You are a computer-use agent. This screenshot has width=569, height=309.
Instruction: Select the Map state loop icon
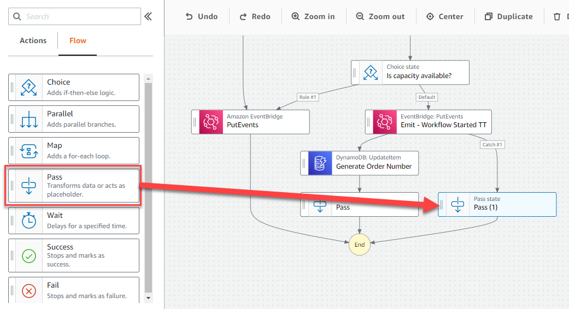pyautogui.click(x=28, y=151)
